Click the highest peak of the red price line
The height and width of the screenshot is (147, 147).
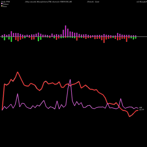tap(18, 72)
